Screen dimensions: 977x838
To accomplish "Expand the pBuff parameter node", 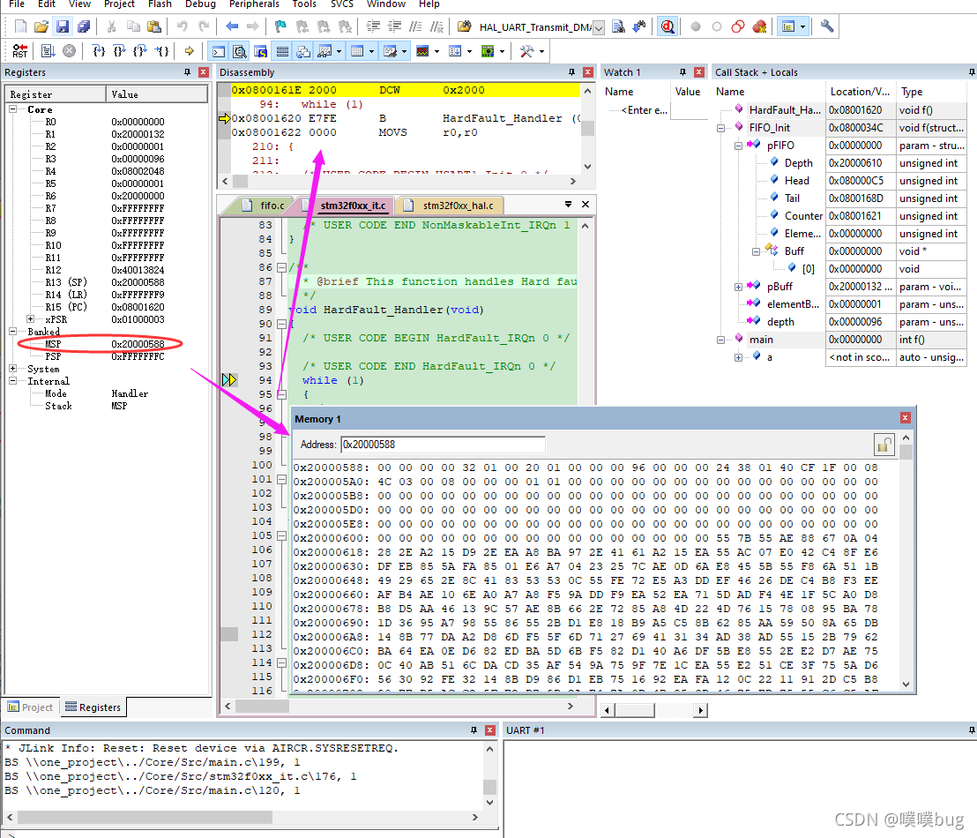I will (738, 287).
